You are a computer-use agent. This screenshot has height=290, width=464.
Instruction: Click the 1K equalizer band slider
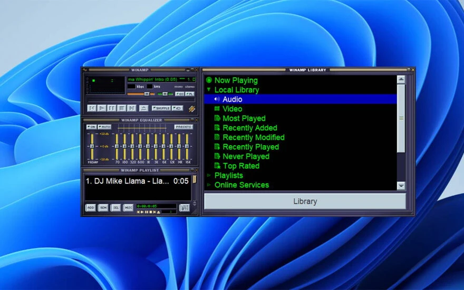pos(148,146)
